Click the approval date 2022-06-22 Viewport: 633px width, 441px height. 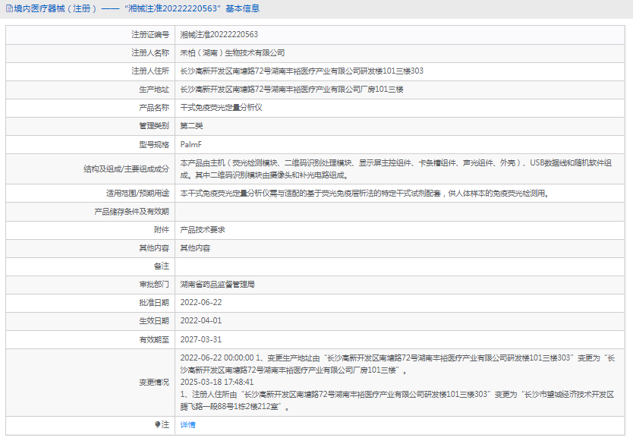[x=201, y=303]
